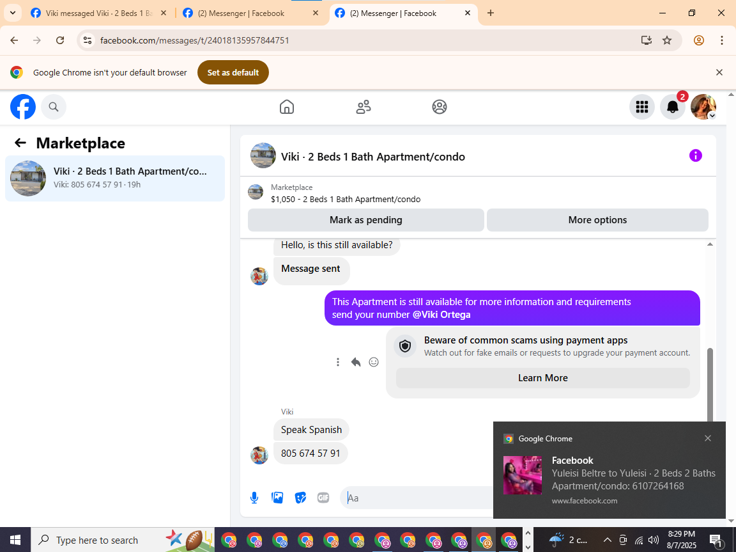Close the Viki messaged Viki tab

pos(164,13)
